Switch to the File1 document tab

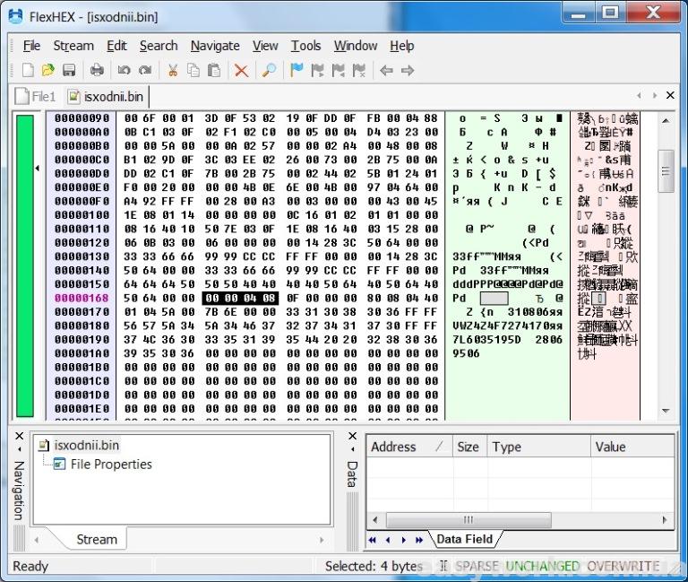[x=37, y=97]
